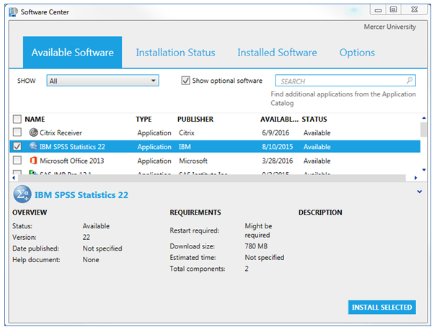Click the search magnifier icon
Image resolution: width=437 pixels, height=332 pixels.
[409, 81]
